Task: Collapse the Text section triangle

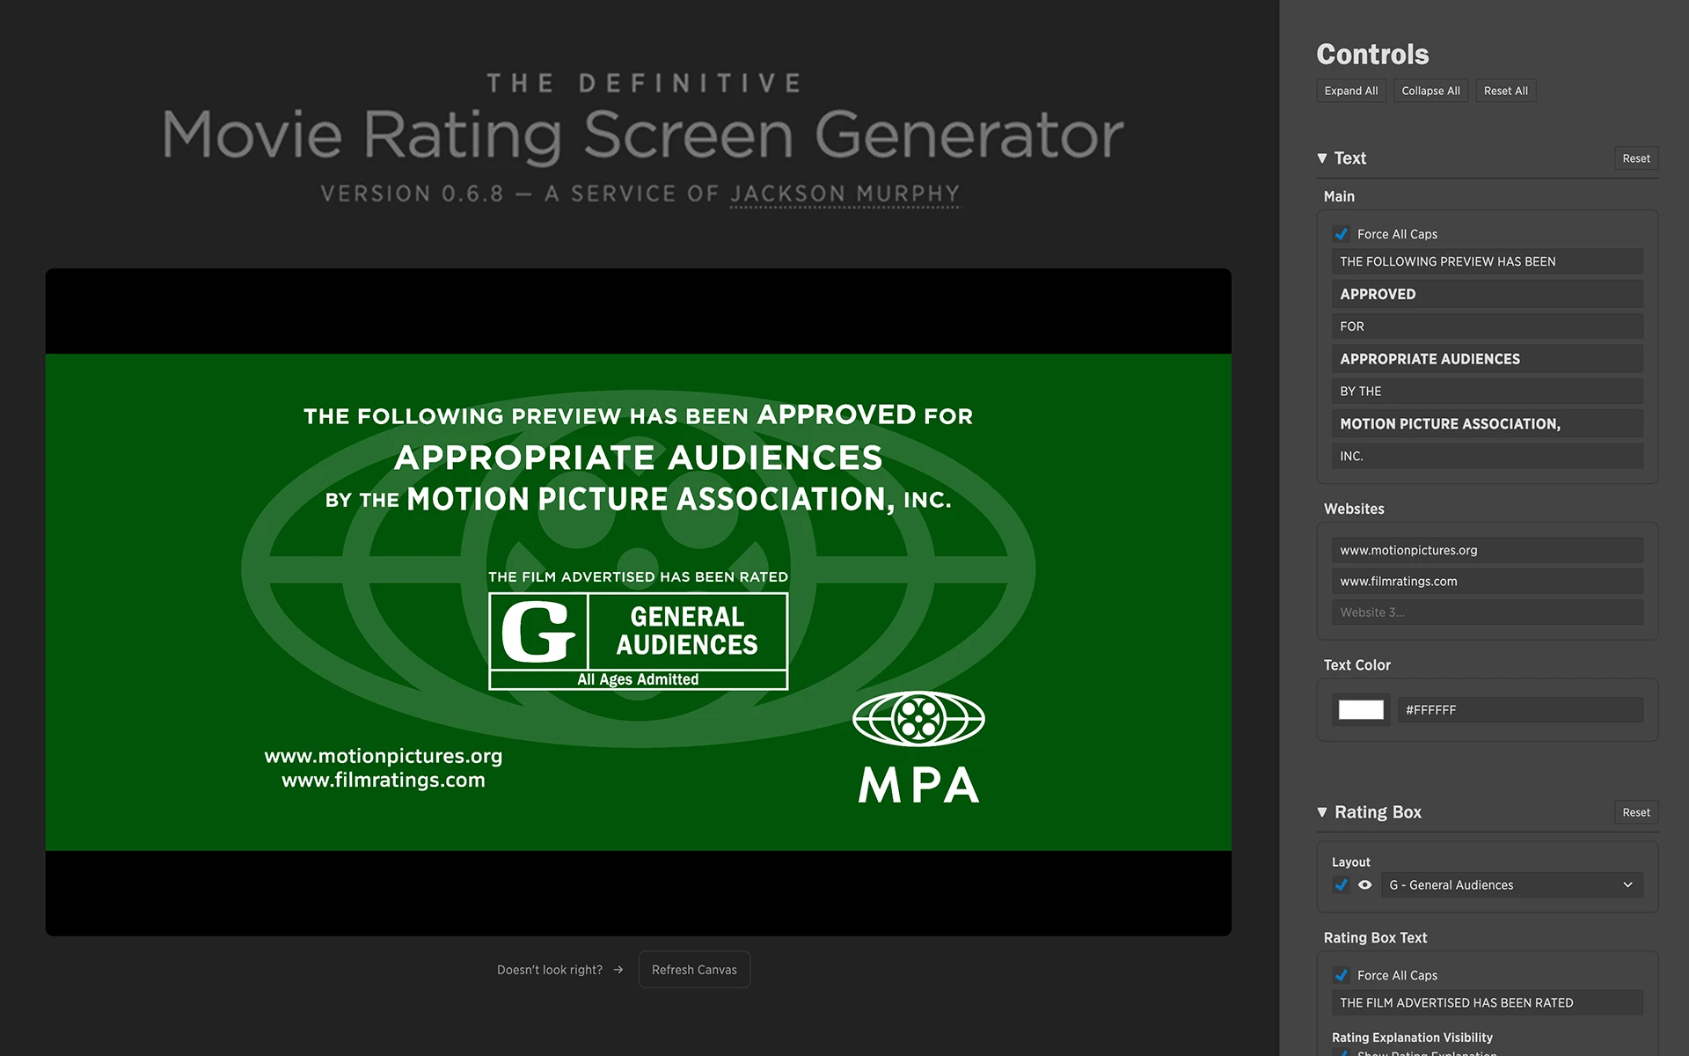Action: (1322, 158)
